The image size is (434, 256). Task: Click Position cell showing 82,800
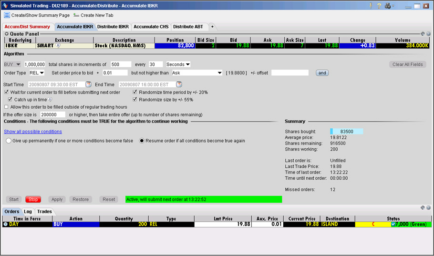[x=175, y=45]
